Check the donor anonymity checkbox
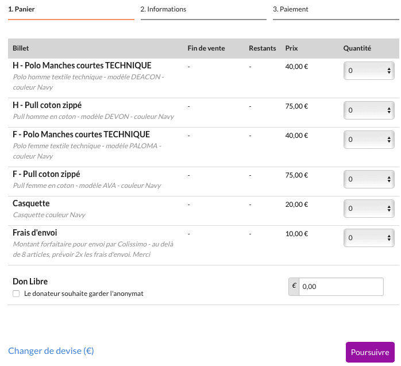 click(16, 294)
